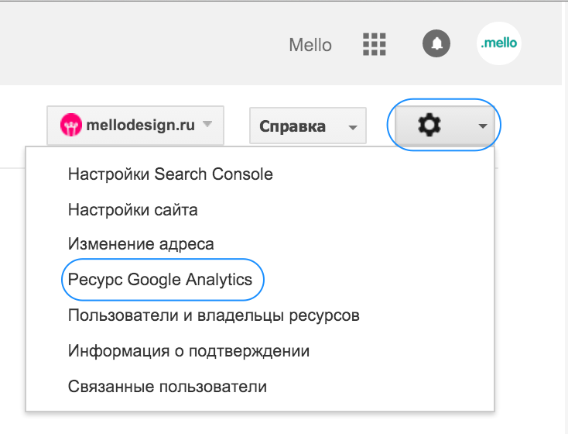This screenshot has width=568, height=434.
Task: Open Пользователи и владельцы ресурсов
Action: coord(214,315)
